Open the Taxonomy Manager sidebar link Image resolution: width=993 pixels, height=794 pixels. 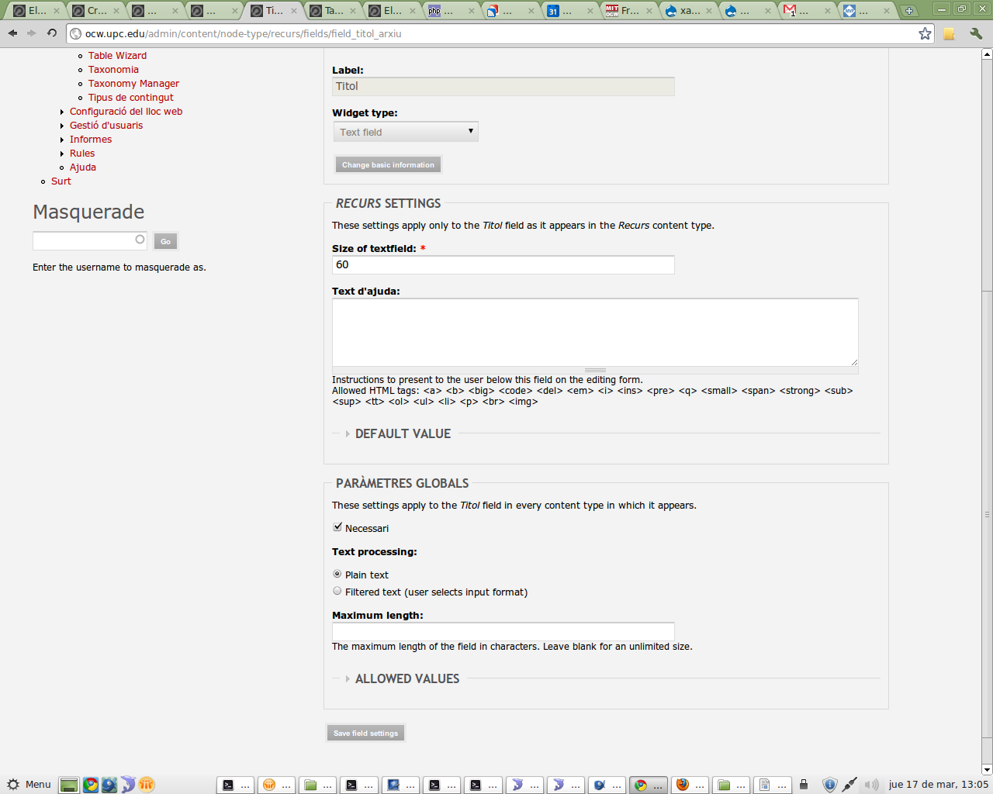click(133, 83)
